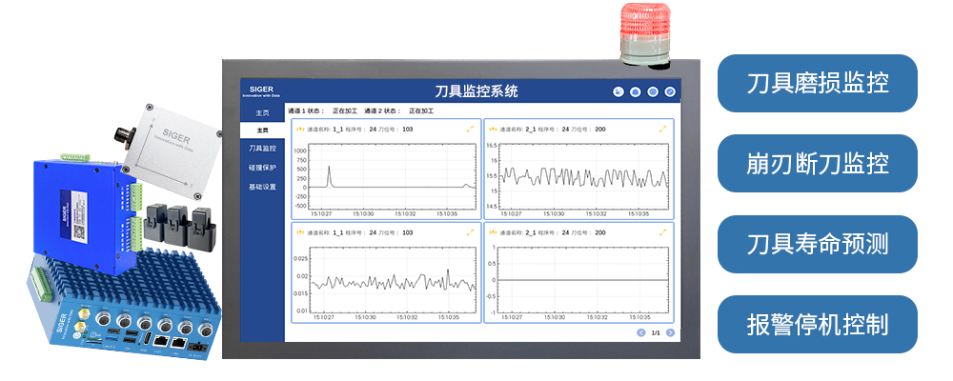Open 基础设置 in the sidebar
Screen dimensions: 953x381
click(x=262, y=187)
